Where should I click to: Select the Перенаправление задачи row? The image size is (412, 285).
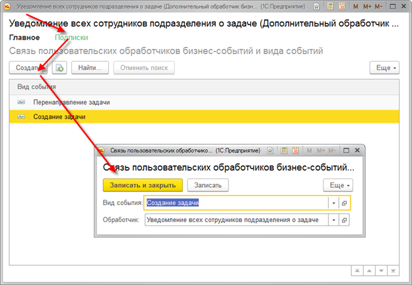71,102
